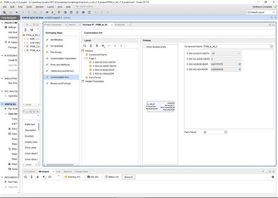Open Settings gear in Flow Navigator

6,27
